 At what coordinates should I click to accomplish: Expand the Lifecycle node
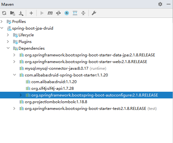[8, 35]
